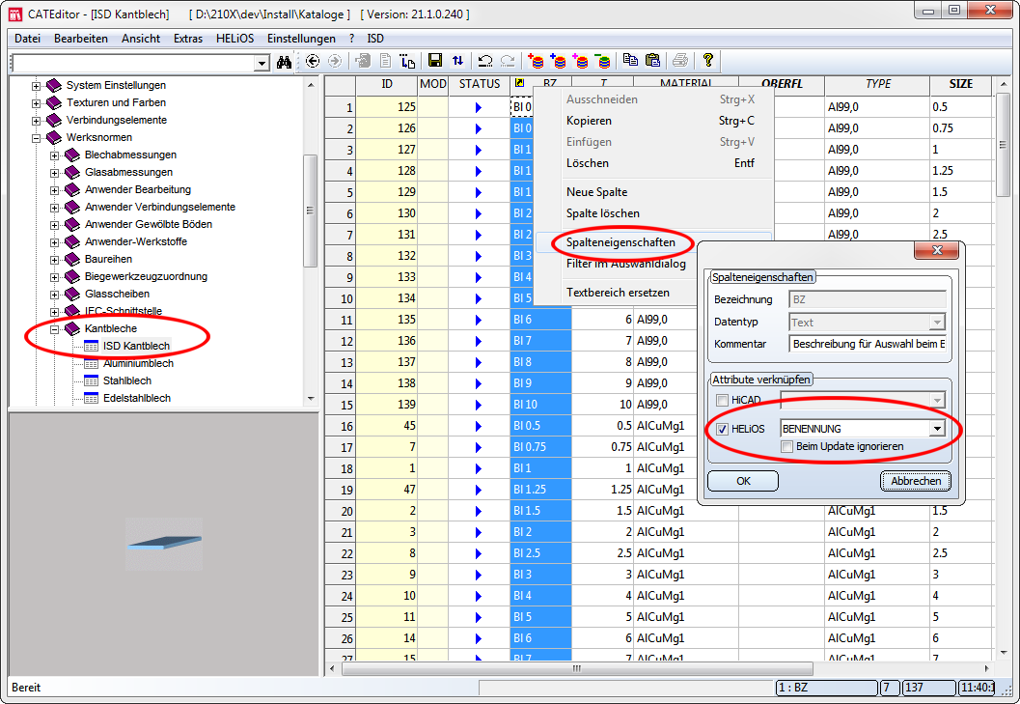
Task: Redo the last change
Action: click(x=508, y=61)
